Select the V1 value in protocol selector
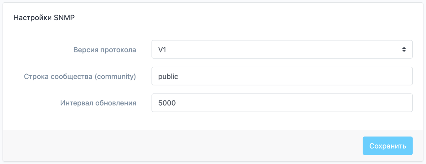The height and width of the screenshot is (164, 426). 162,50
